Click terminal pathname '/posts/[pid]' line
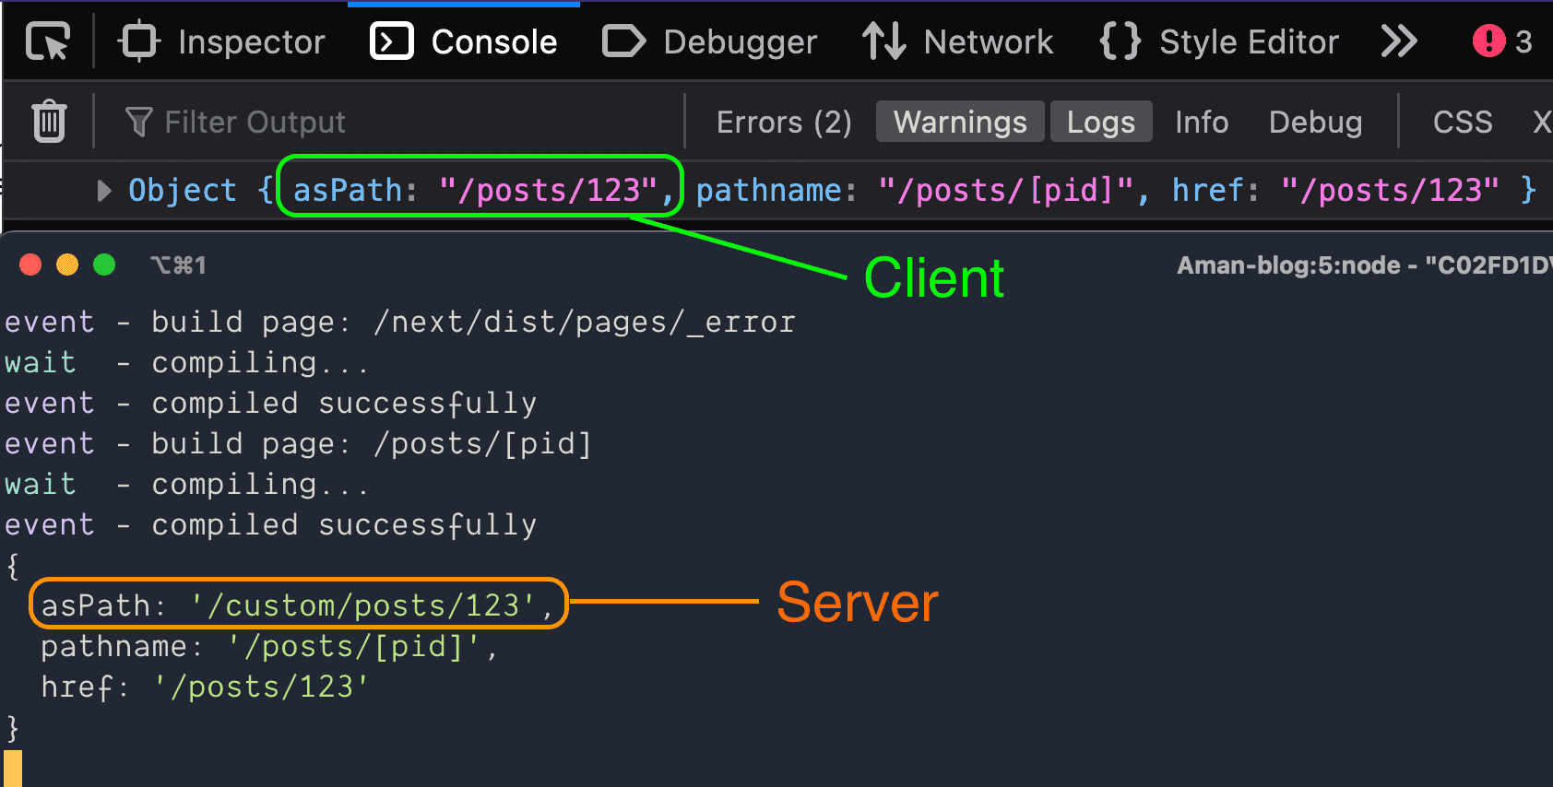Image resolution: width=1553 pixels, height=787 pixels. click(269, 646)
